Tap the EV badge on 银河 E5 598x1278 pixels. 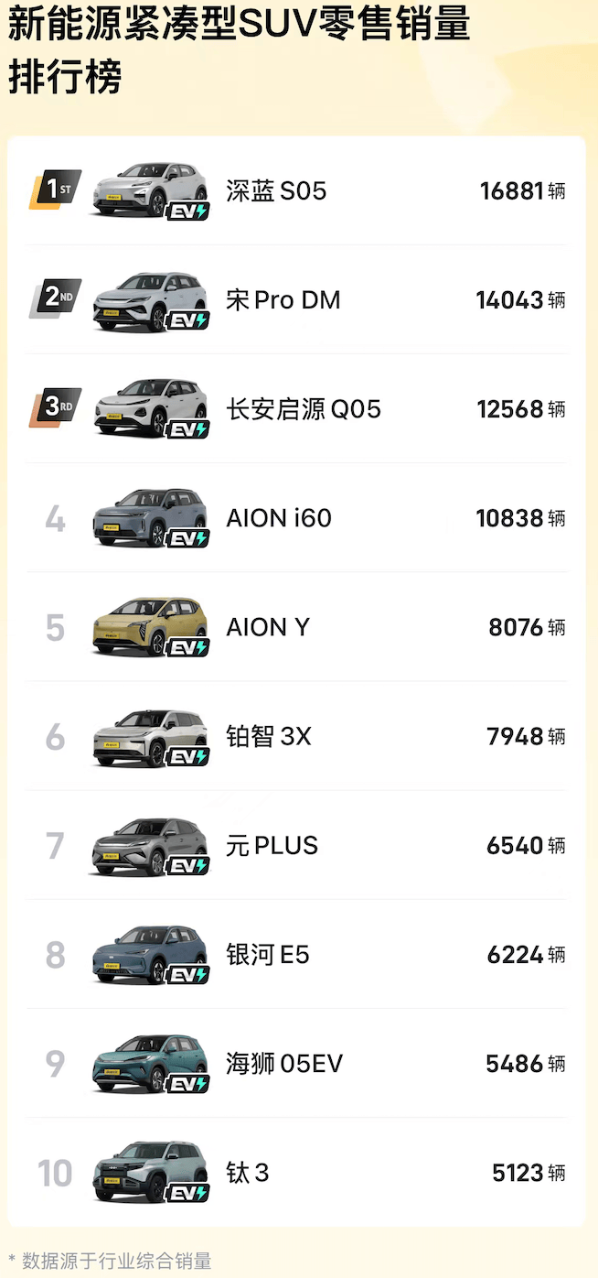click(188, 975)
